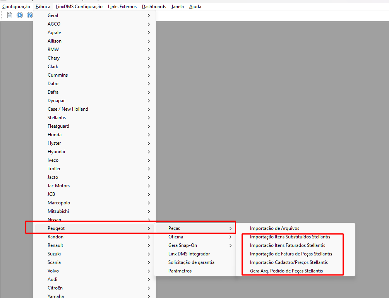Open the Gera Snap-On submenu
Image resolution: width=389 pixels, height=298 pixels.
tap(195, 245)
